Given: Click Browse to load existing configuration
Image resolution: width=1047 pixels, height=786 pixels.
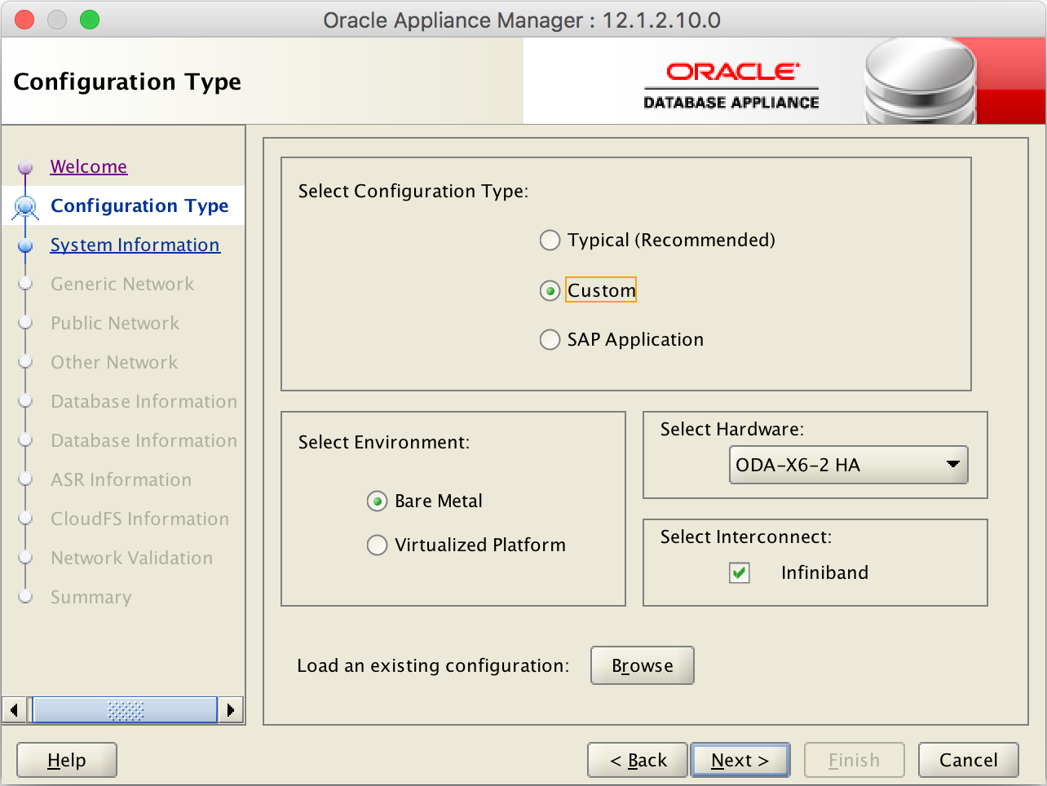Looking at the screenshot, I should [x=643, y=665].
